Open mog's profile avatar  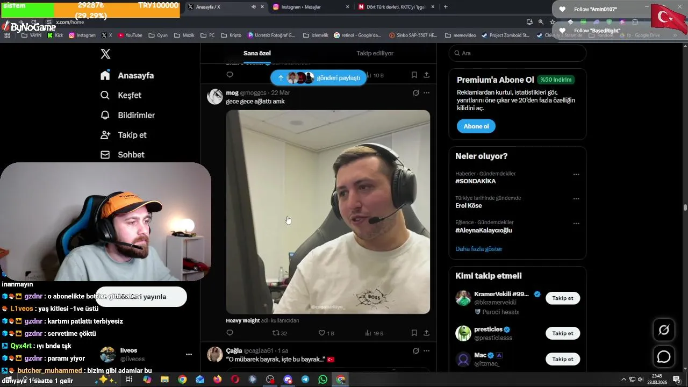pos(215,97)
